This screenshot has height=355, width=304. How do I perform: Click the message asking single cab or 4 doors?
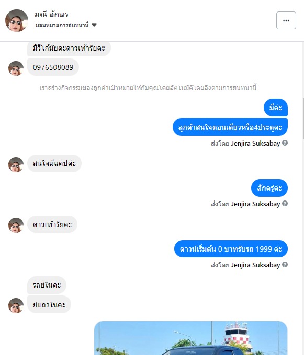pyautogui.click(x=230, y=127)
